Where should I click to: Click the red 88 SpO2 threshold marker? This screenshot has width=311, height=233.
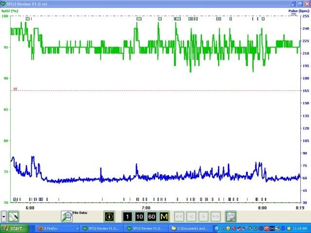(15, 89)
